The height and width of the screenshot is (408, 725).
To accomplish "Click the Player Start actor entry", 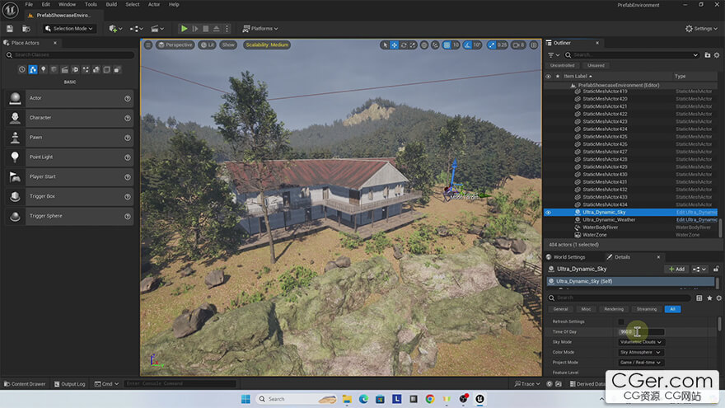I will [70, 176].
